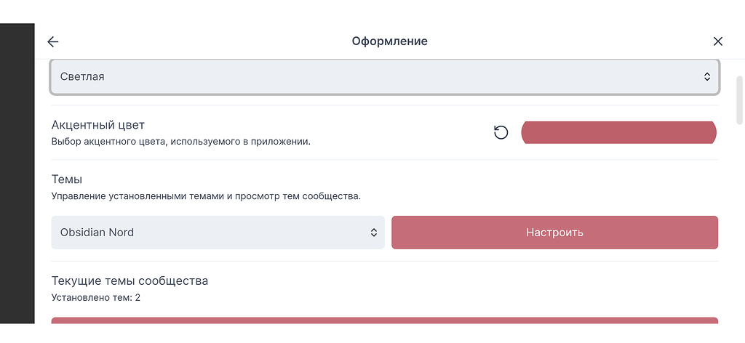The image size is (745, 343).
Task: Click the Текущие темы сообщества heading
Action: (130, 281)
